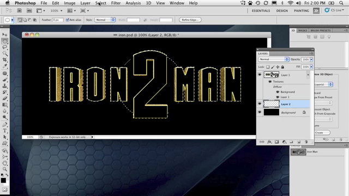
Task: Switch to the PAINTING workspace
Action: click(x=302, y=11)
